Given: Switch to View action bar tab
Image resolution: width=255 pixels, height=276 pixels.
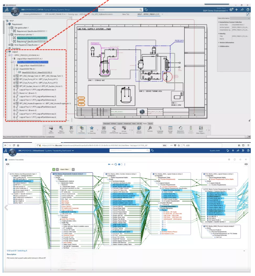Looking at the screenshot, I should (134, 123).
